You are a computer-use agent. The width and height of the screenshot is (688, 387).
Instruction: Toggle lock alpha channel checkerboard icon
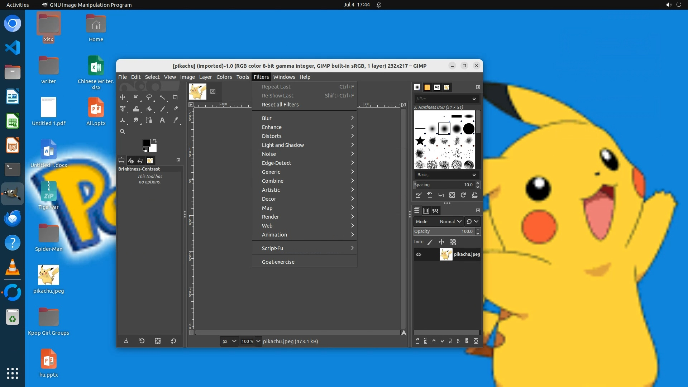(x=453, y=242)
